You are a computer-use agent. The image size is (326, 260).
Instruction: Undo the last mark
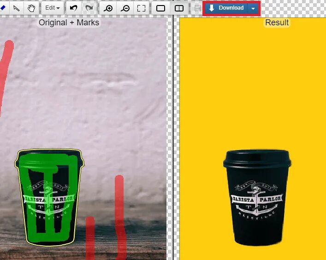coord(73,8)
